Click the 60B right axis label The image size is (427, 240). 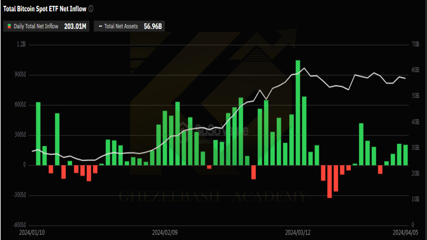(x=415, y=70)
